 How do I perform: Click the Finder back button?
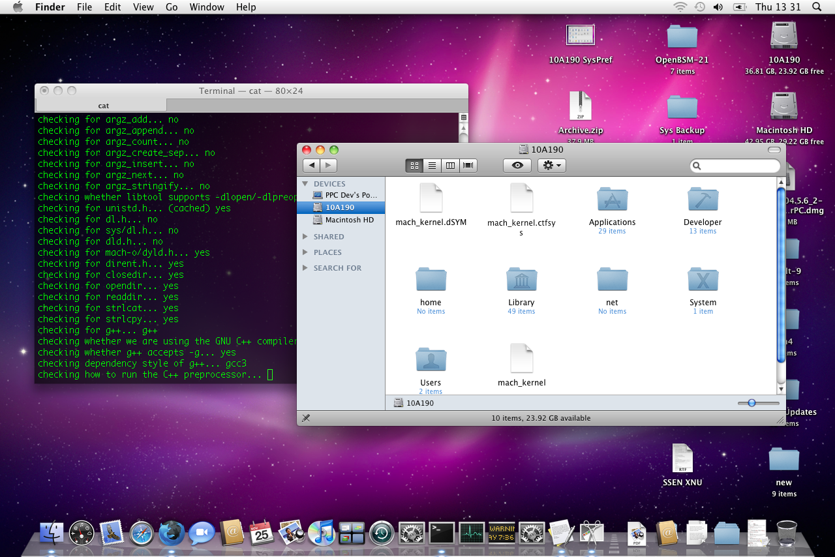click(x=311, y=166)
